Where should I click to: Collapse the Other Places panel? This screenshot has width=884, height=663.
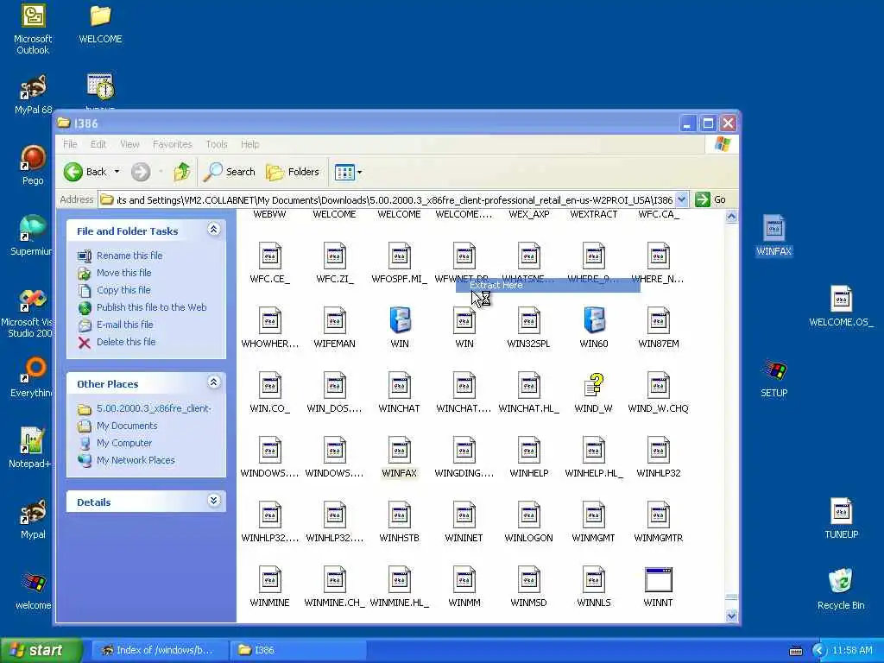coord(214,382)
